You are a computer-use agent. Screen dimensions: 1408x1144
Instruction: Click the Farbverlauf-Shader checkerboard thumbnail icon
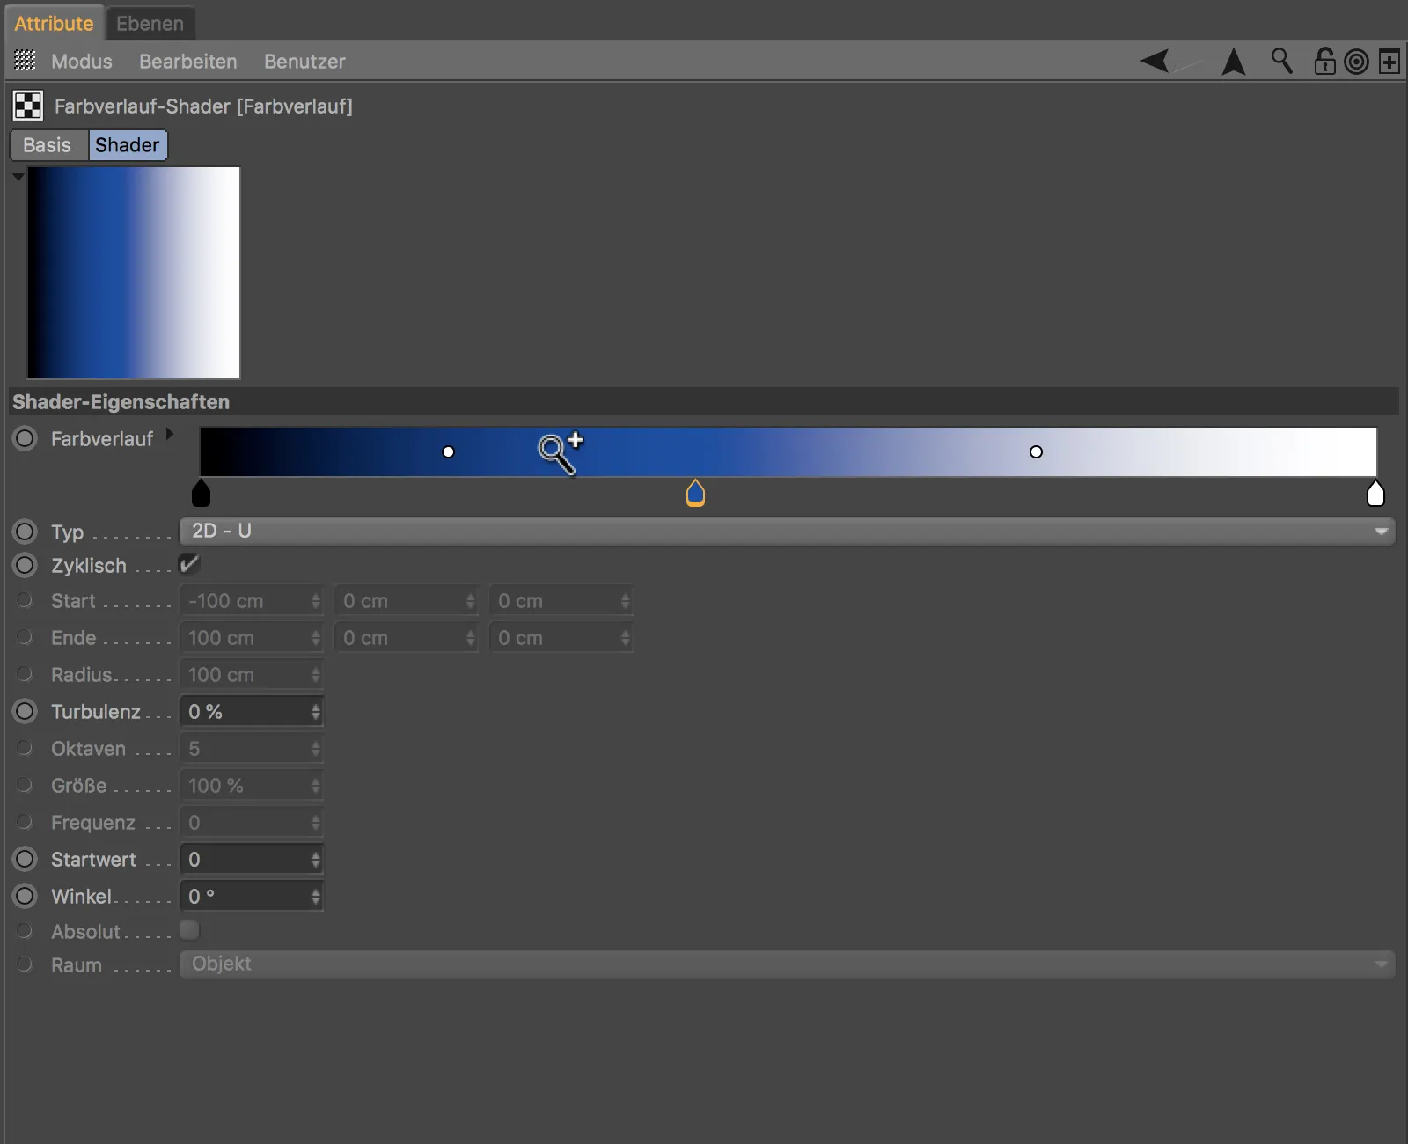[x=27, y=106]
